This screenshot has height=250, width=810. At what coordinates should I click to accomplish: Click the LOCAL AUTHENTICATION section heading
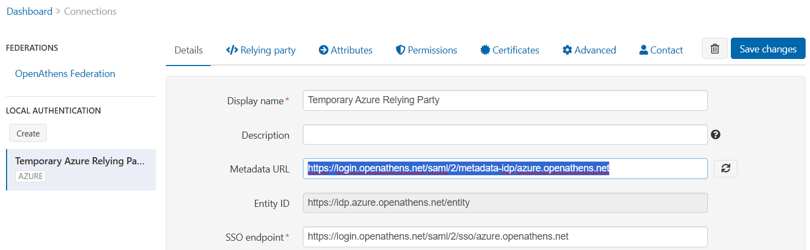pos(53,111)
